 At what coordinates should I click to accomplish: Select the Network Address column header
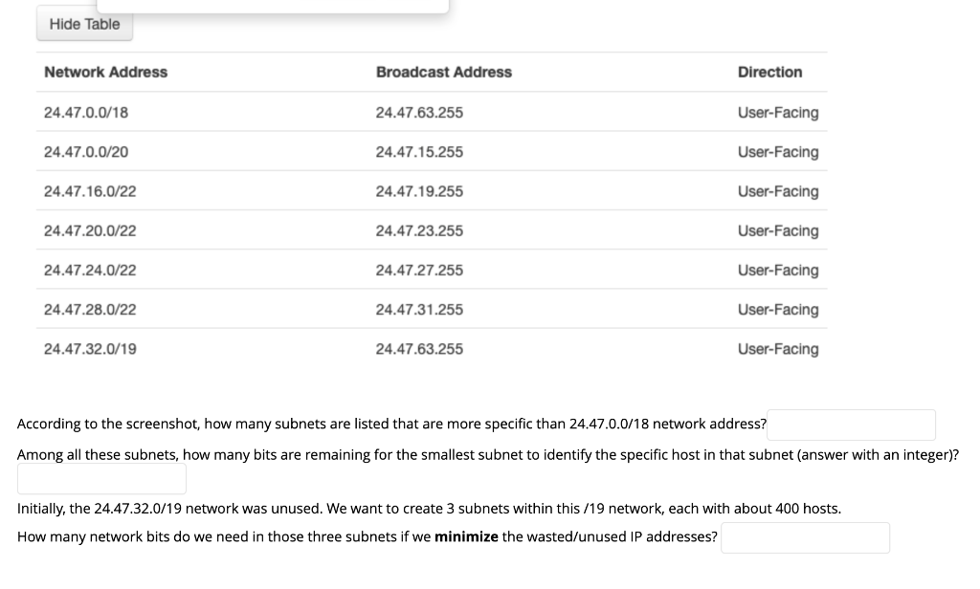coord(105,72)
